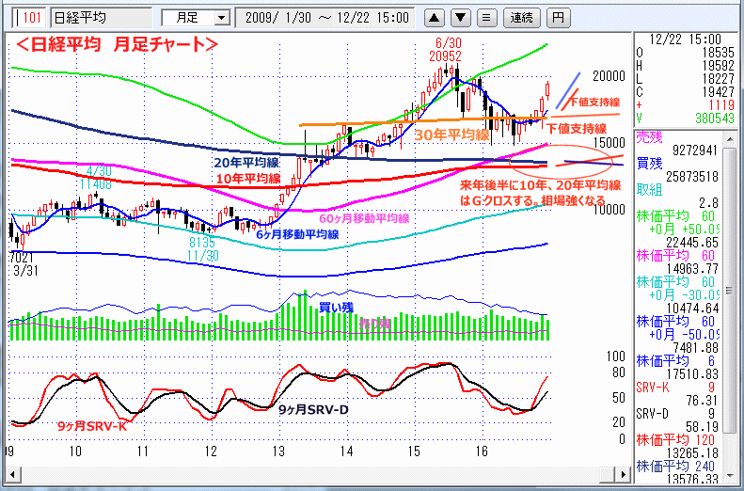
Task: Select the blue 株価平均 6 entry
Action: (675, 361)
